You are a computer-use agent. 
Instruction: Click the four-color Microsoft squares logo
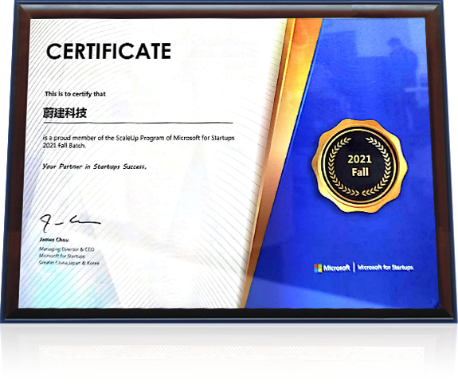[x=318, y=268]
